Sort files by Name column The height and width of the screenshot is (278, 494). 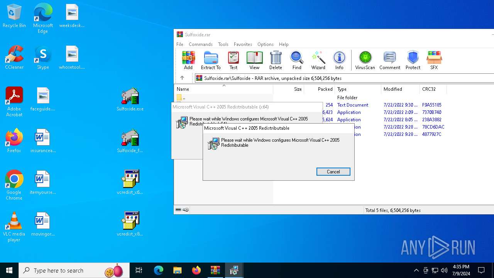point(224,89)
